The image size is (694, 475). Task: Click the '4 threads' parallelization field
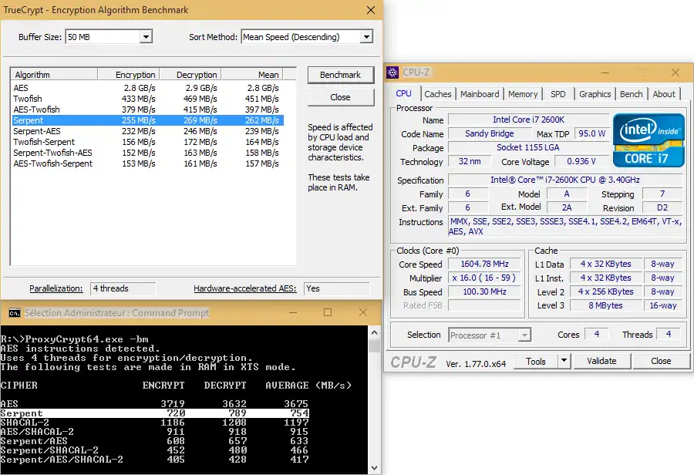coord(123,288)
